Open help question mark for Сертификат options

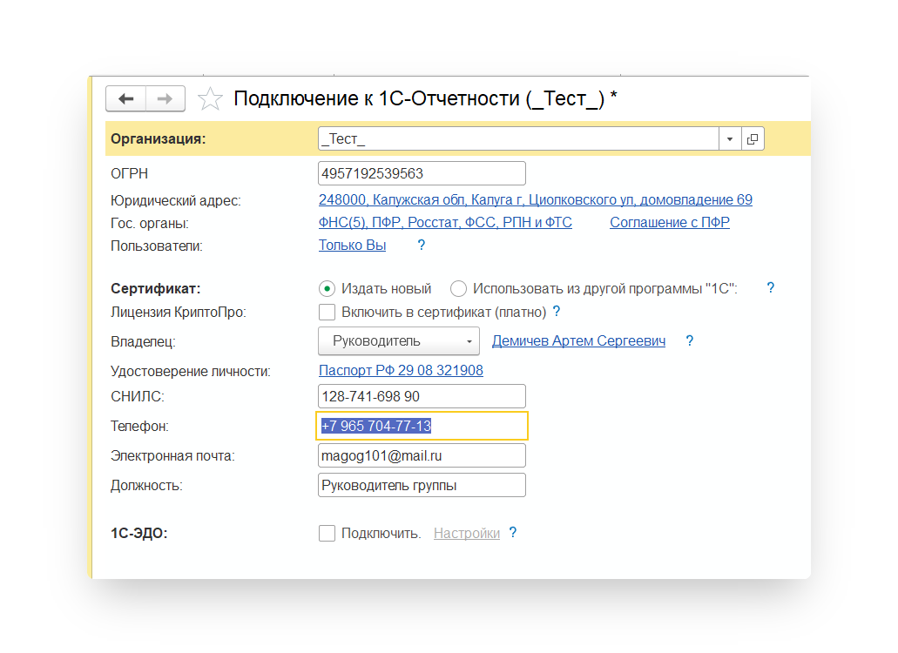pos(770,288)
